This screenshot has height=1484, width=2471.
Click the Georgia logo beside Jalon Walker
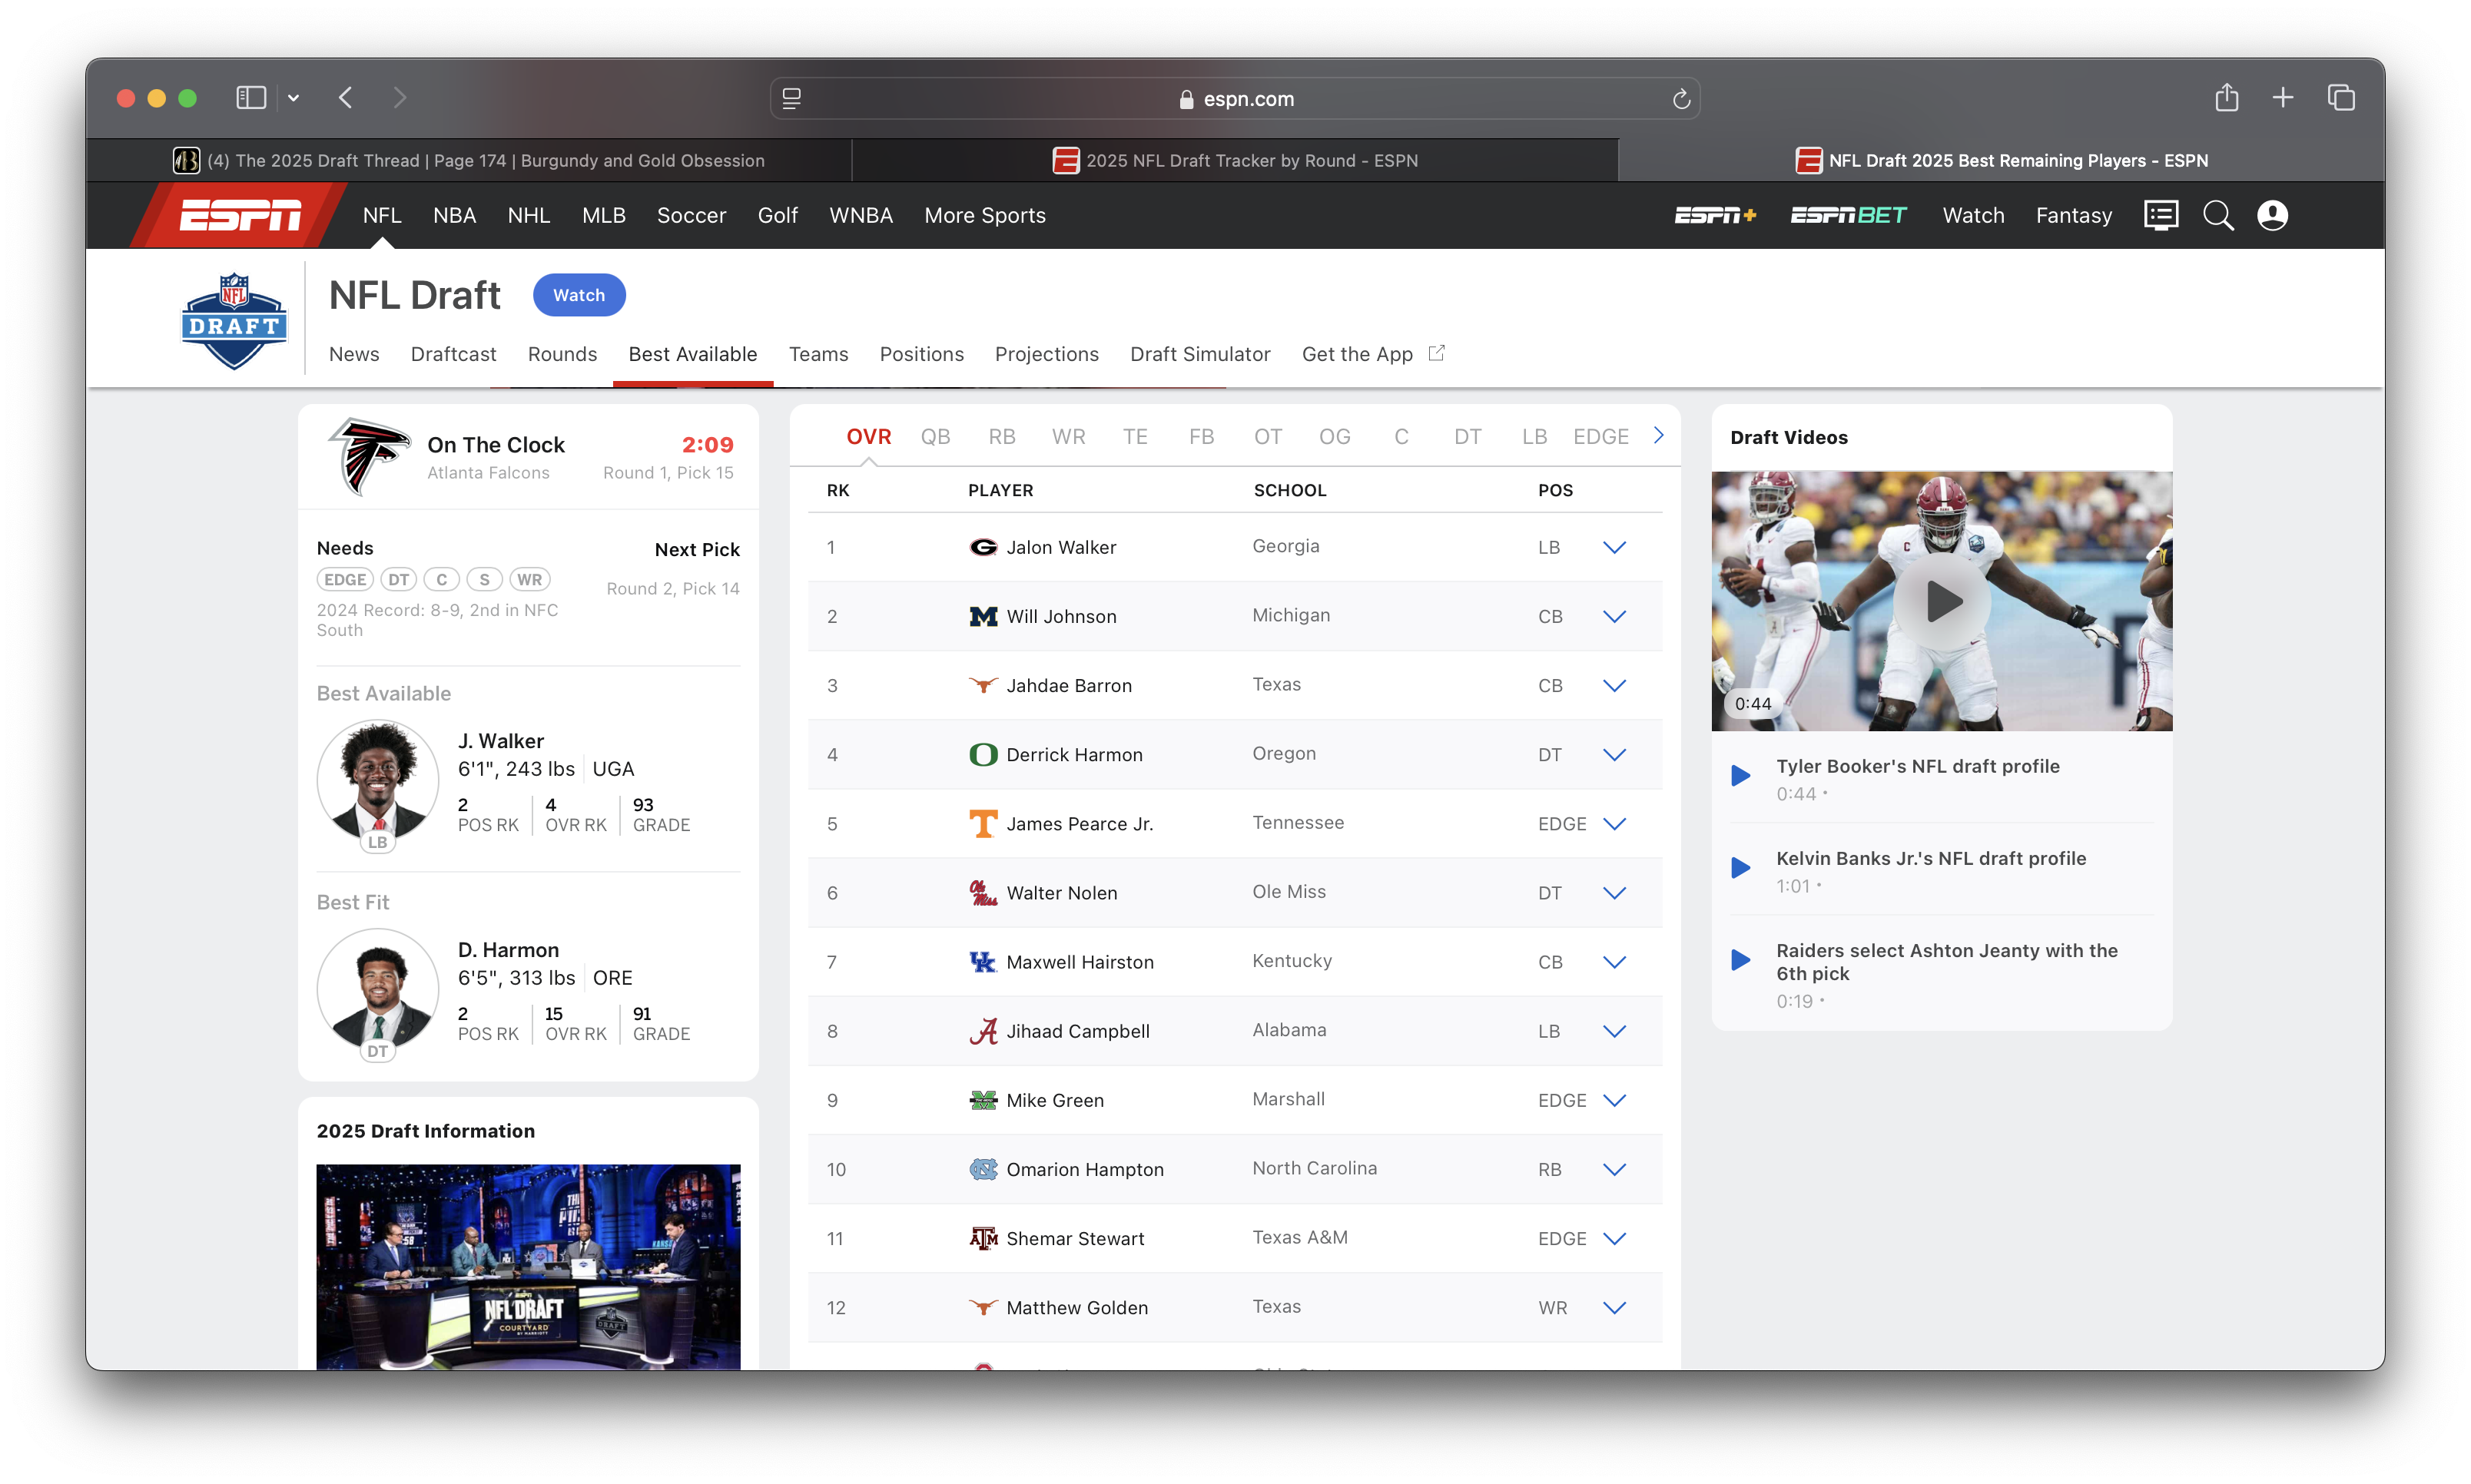coord(983,547)
